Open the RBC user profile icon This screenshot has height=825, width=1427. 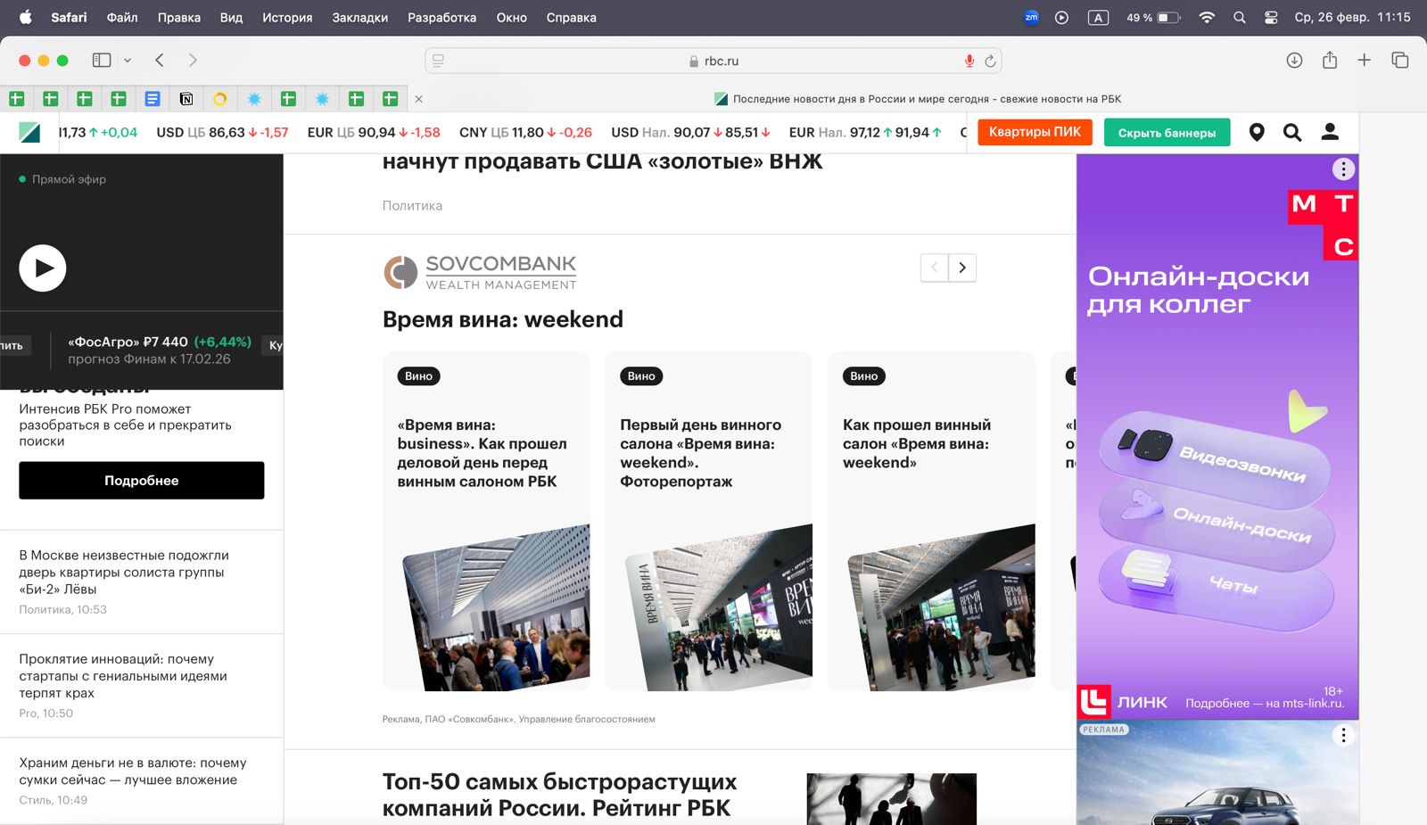click(x=1330, y=132)
